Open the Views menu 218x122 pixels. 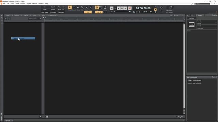pos(12,4)
